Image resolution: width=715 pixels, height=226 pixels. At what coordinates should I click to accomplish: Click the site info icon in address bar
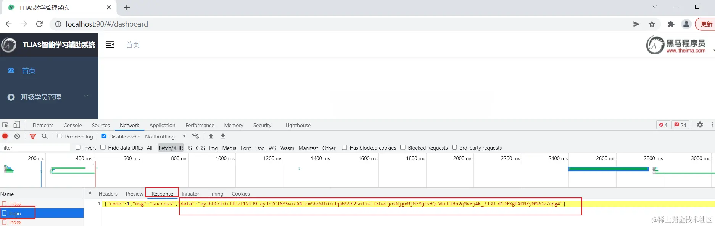[58, 24]
